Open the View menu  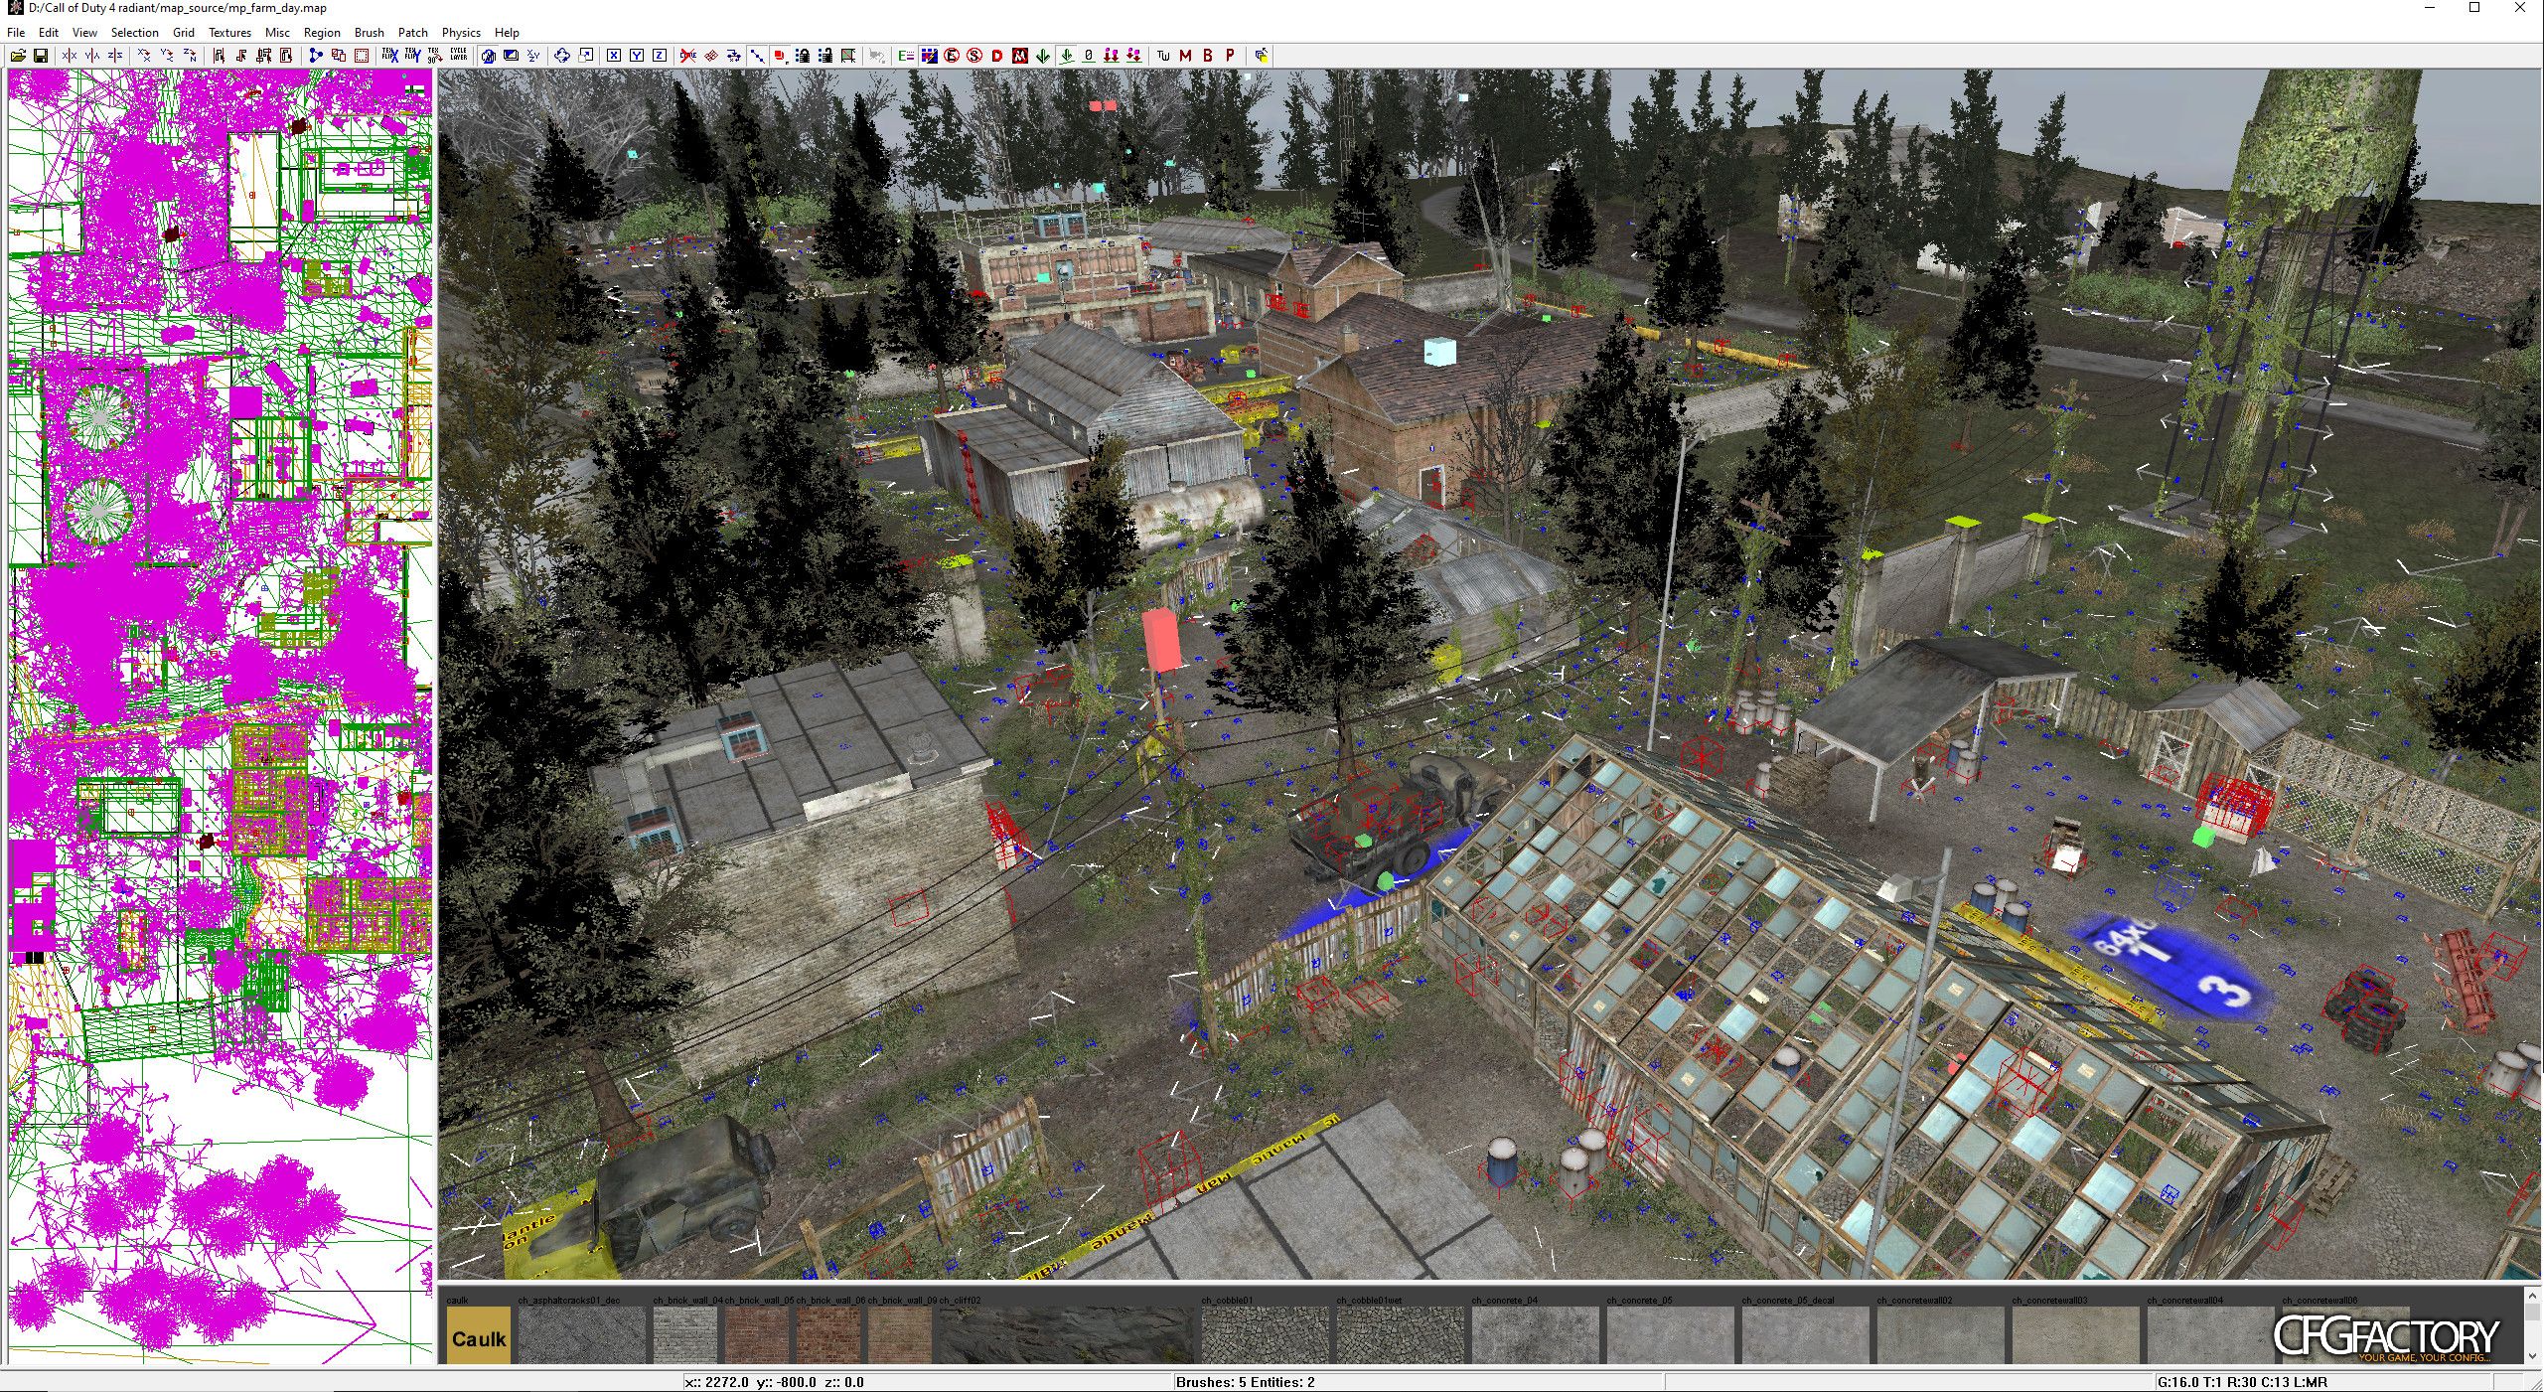coord(84,33)
